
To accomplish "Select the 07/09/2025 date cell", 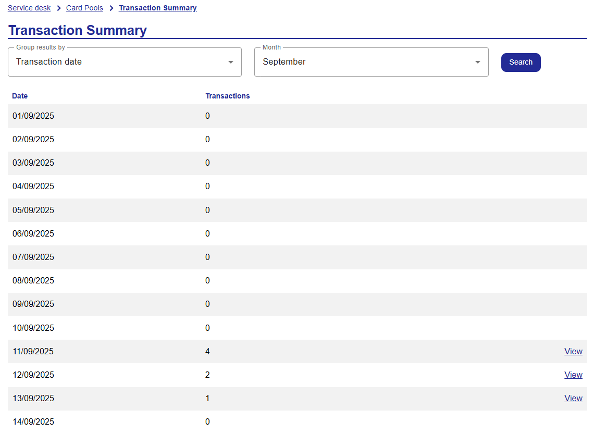I will pos(33,257).
